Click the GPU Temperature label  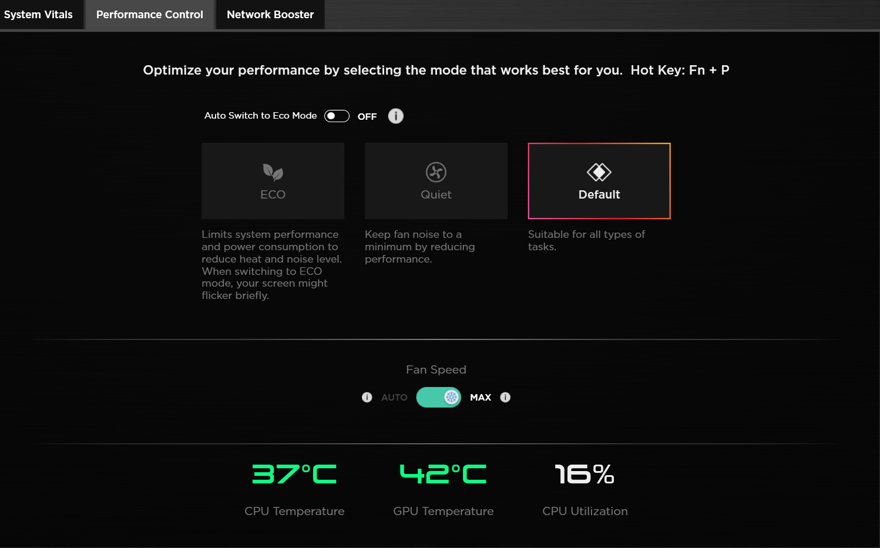click(x=444, y=511)
